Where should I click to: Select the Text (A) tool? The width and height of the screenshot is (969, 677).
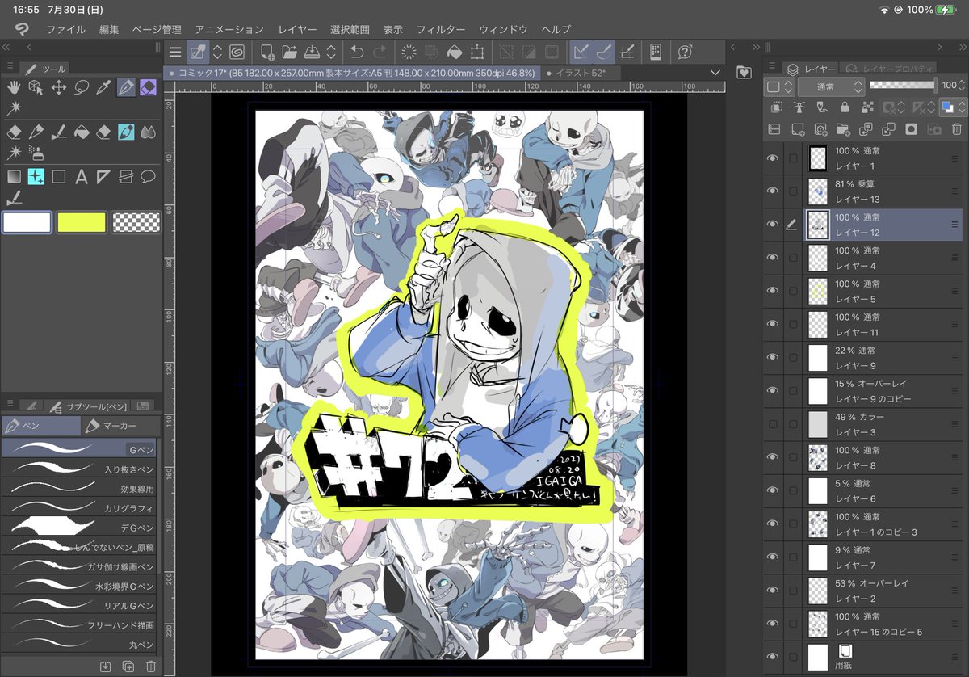click(81, 176)
